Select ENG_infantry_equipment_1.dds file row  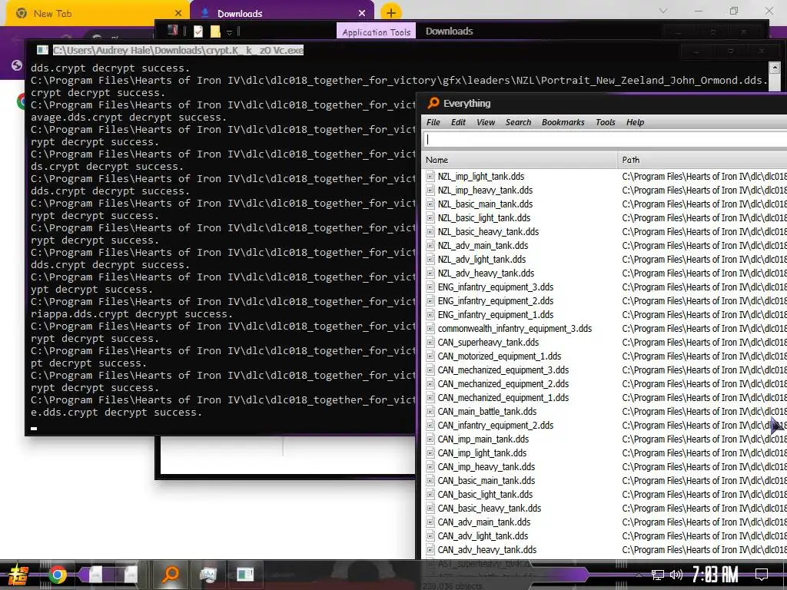tap(604, 314)
